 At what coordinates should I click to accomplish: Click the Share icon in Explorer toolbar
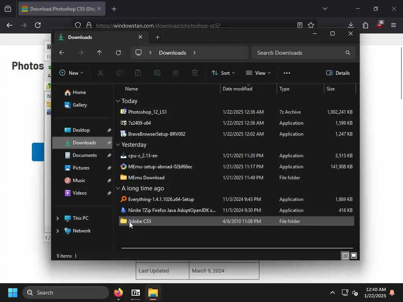pos(176,73)
